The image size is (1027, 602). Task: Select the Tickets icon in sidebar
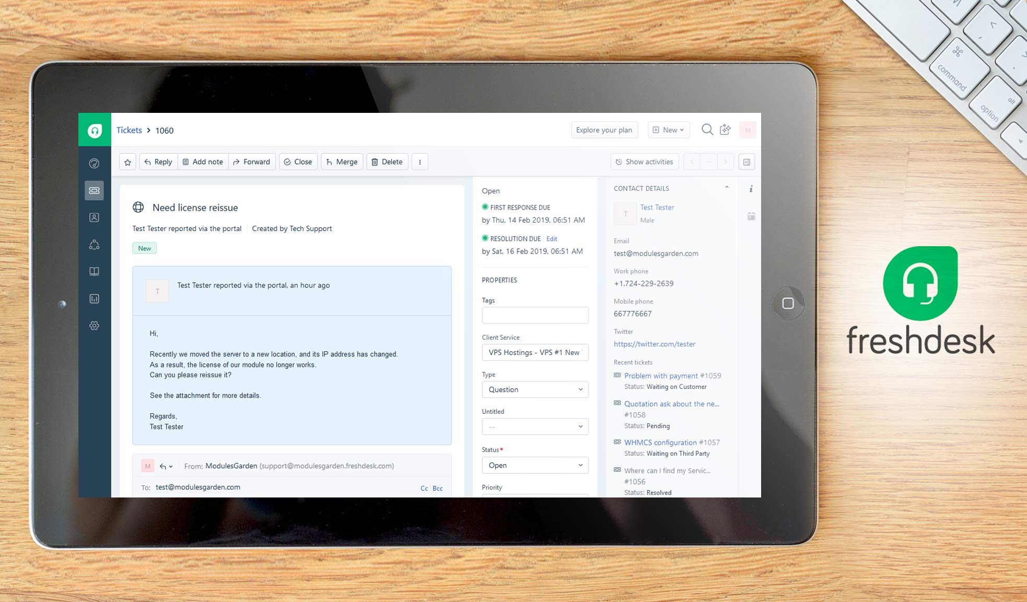pos(95,190)
